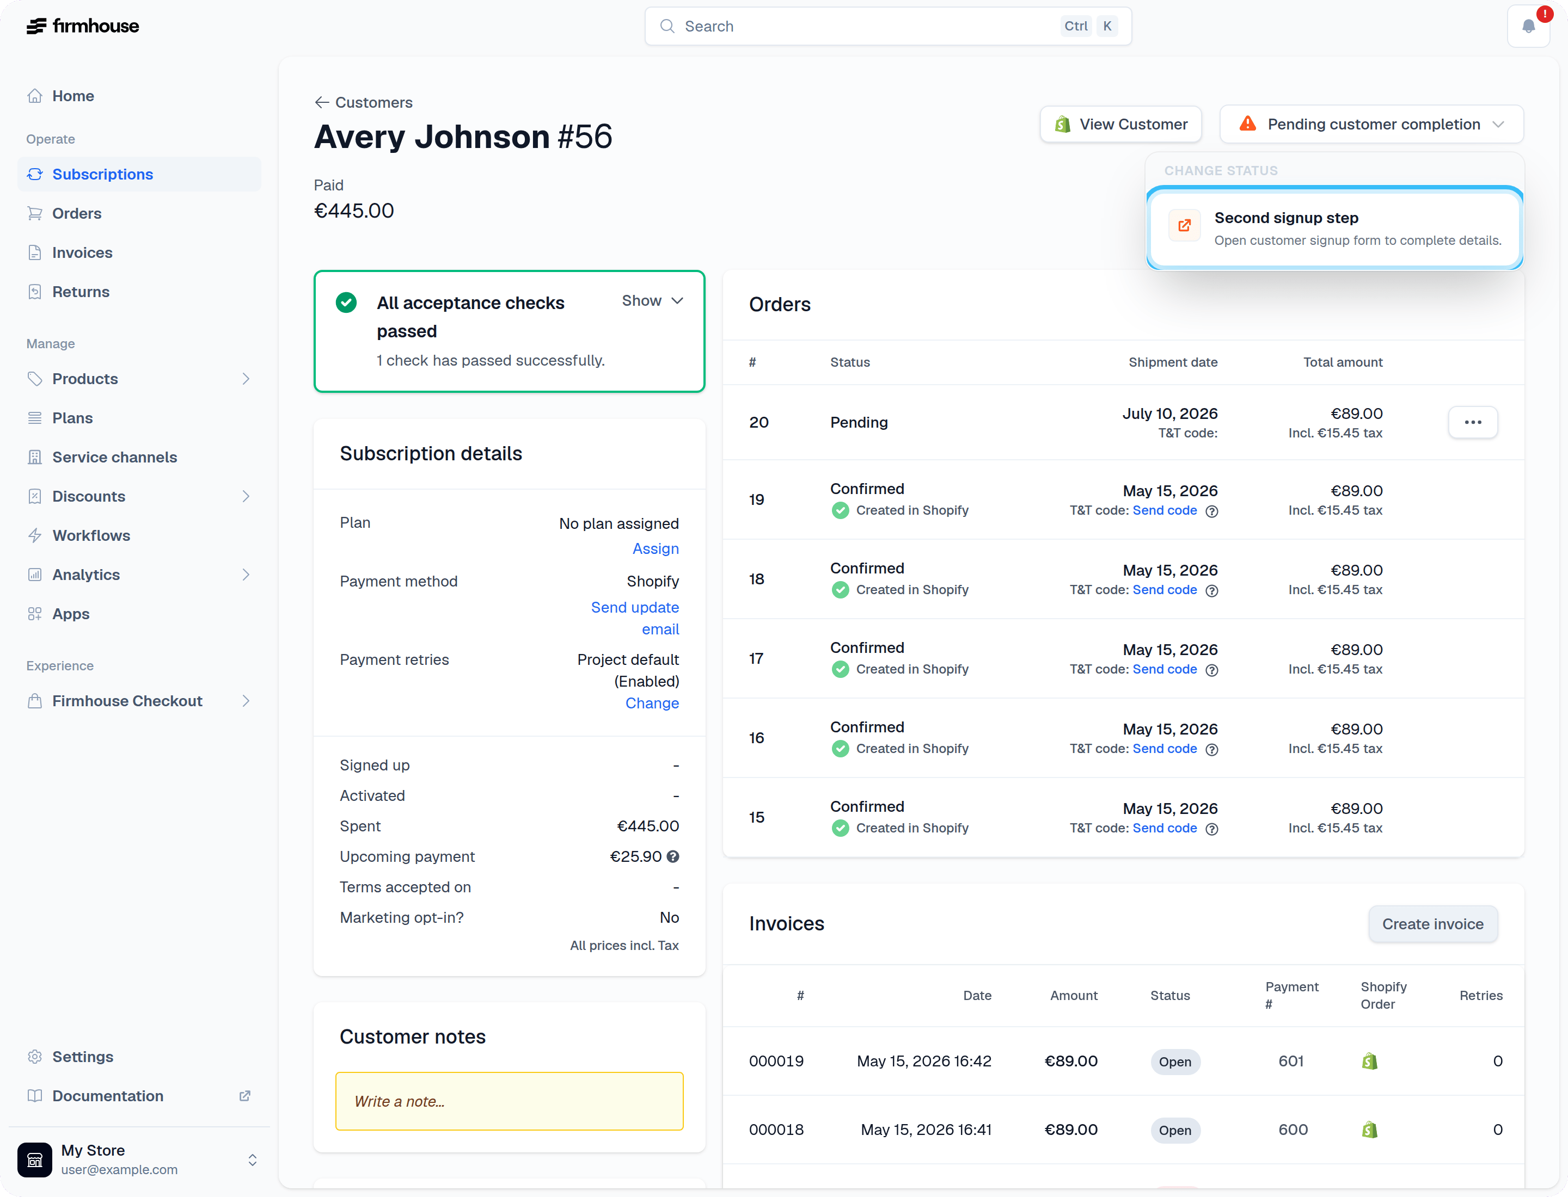Open Shopify order for invoice 000018
The image size is (1568, 1197).
[1369, 1130]
